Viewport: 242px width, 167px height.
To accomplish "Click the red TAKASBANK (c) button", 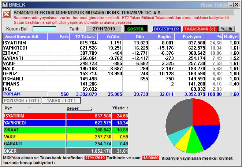I will click(x=200, y=29).
